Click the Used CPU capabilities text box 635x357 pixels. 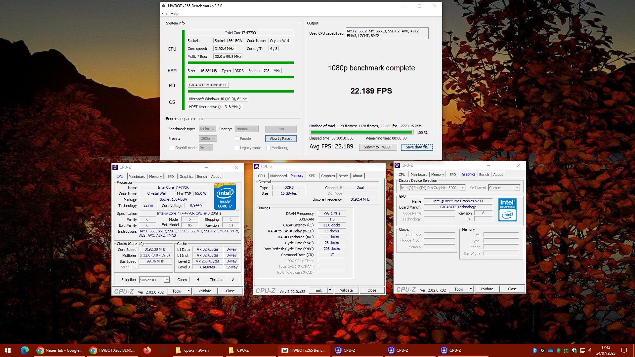click(x=387, y=33)
